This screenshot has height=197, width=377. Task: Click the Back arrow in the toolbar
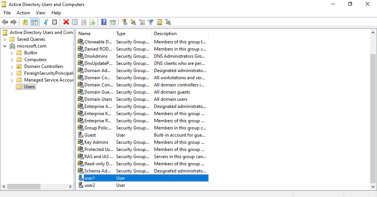click(x=5, y=22)
